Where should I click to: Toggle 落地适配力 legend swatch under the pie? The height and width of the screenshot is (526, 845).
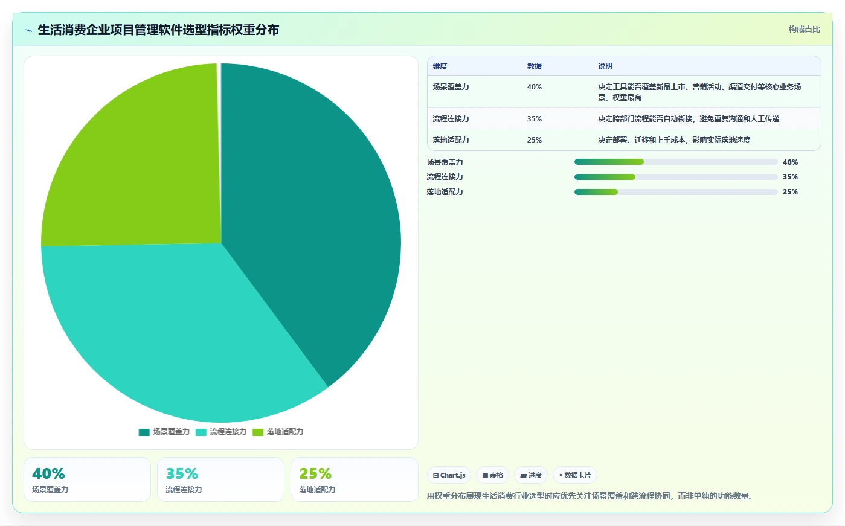point(258,432)
